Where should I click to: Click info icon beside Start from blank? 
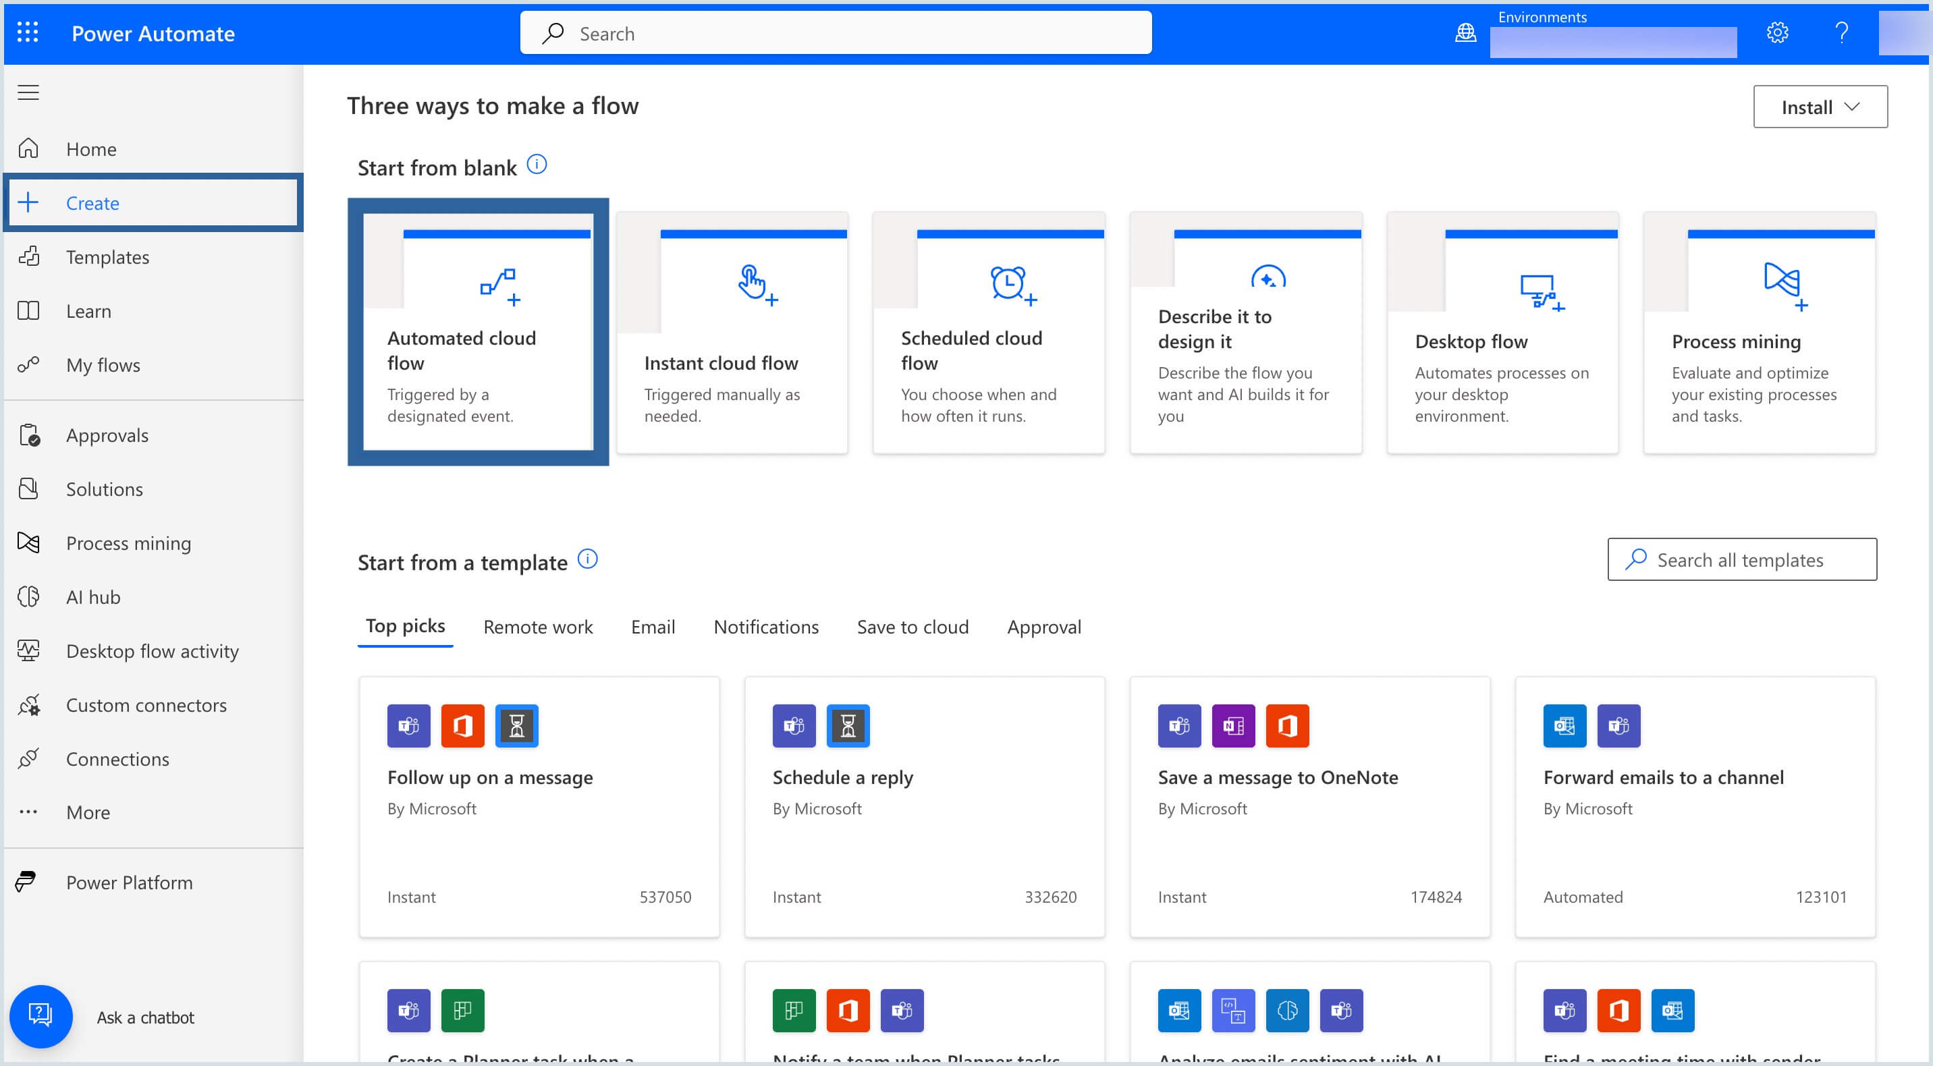pyautogui.click(x=537, y=165)
